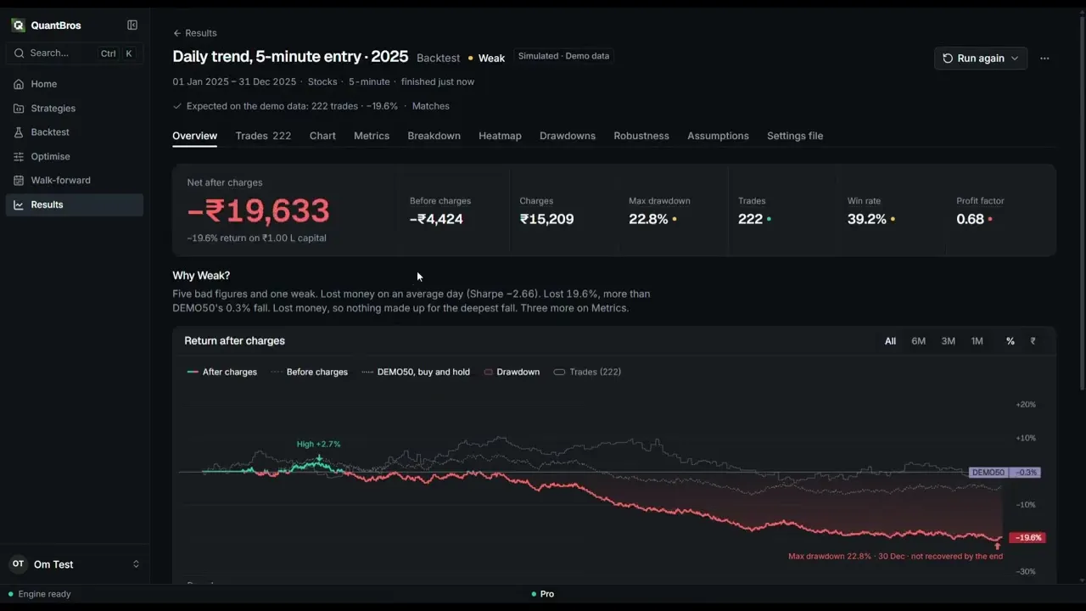Switch to the Trades 222 tab

[263, 136]
